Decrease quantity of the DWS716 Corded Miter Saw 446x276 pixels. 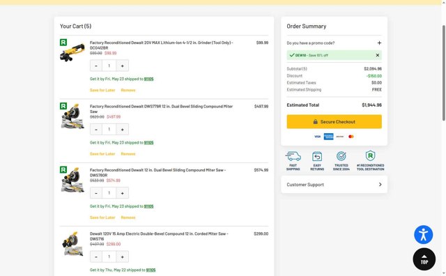click(96, 257)
